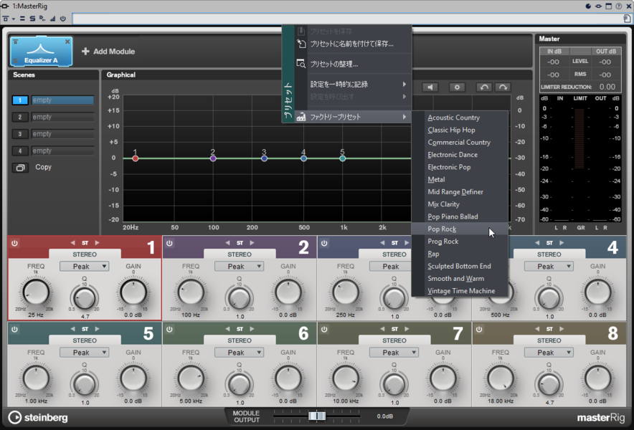This screenshot has height=430, width=634.
Task: Select プリセットの整理 menu item
Action: coord(353,64)
